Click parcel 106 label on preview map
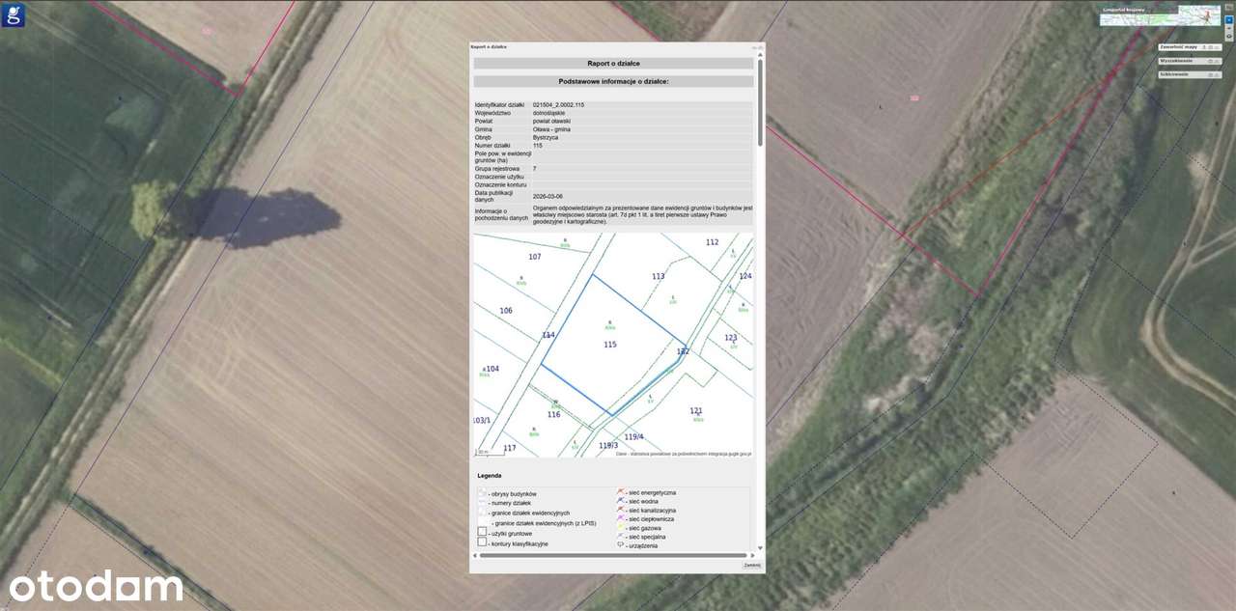Image resolution: width=1236 pixels, height=611 pixels. 506,311
